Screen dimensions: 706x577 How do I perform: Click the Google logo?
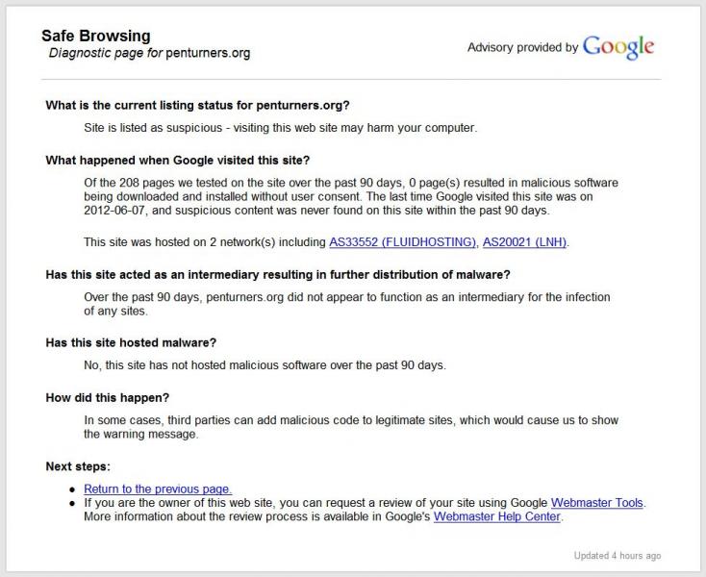point(618,47)
